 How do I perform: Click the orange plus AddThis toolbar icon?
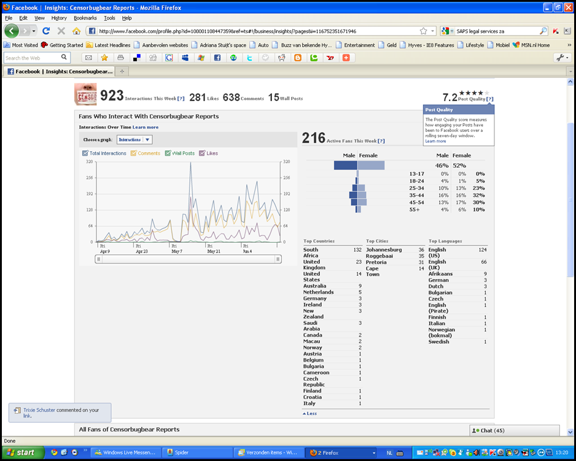point(346,58)
